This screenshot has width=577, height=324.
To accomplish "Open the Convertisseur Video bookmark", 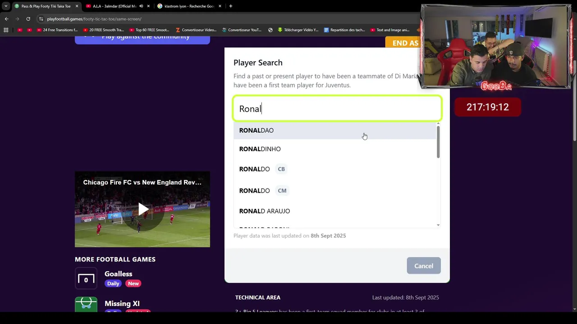I will pos(196,30).
